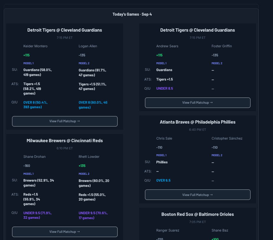Click MODEL 2 label in Brewers @ Reds card
This screenshot has width=273, height=240.
[84, 174]
